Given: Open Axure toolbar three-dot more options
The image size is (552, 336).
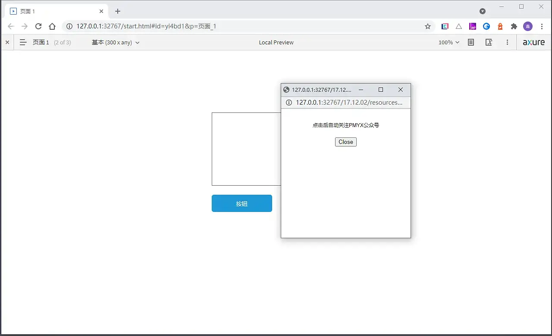Looking at the screenshot, I should (x=507, y=42).
